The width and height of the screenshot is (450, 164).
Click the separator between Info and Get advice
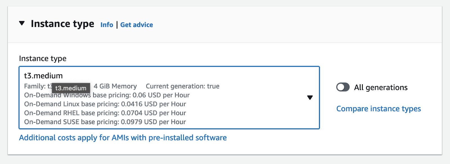117,25
